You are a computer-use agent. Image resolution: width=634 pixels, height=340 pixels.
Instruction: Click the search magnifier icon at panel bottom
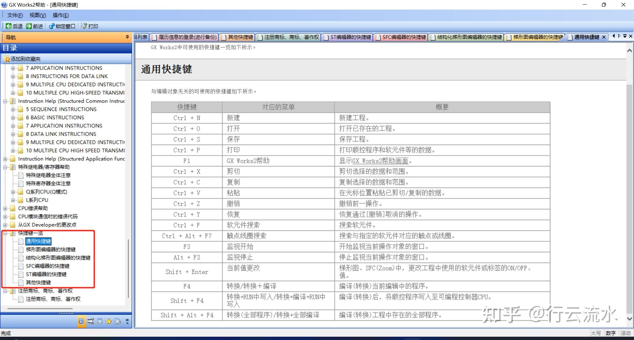pyautogui.click(x=100, y=321)
